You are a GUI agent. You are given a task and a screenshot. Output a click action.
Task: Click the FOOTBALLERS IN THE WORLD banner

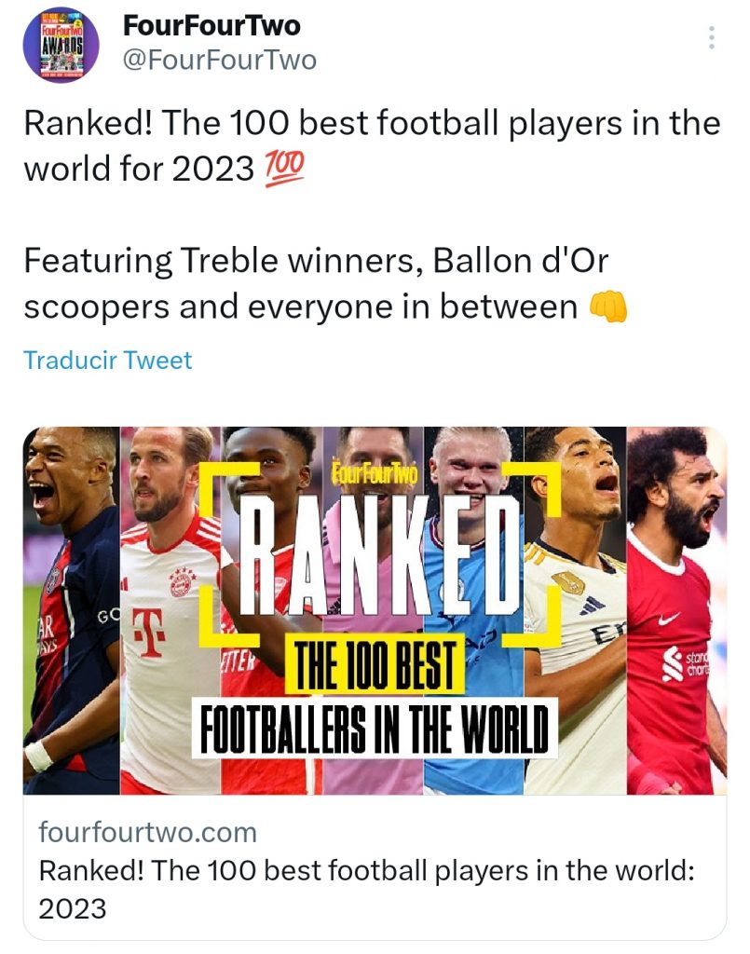tap(375, 728)
